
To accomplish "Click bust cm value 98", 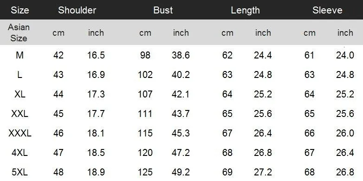I will coord(145,55).
